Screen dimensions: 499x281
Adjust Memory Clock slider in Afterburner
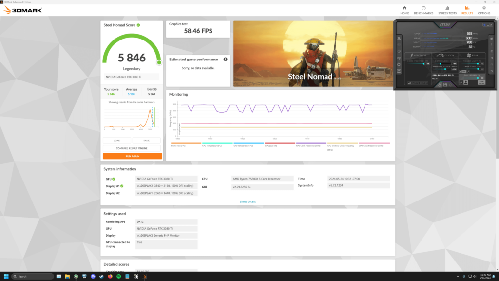[x=442, y=69]
